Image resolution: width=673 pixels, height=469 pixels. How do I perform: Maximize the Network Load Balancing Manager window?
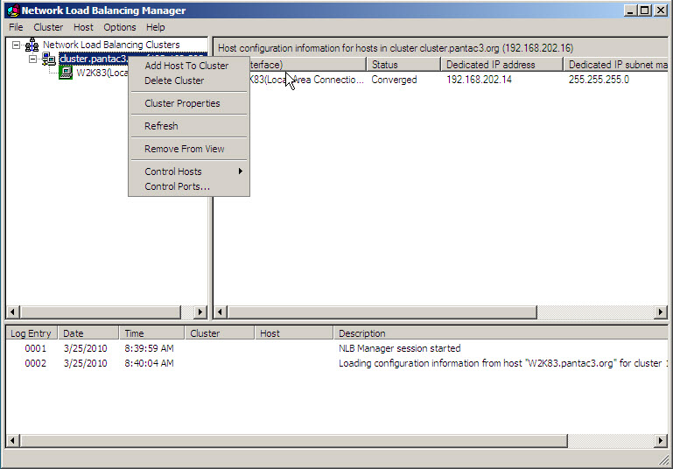(645, 10)
